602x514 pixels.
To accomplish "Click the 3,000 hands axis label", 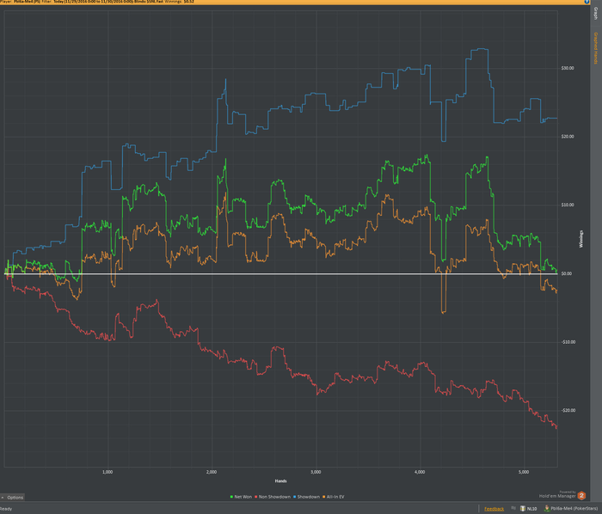I will (x=316, y=472).
